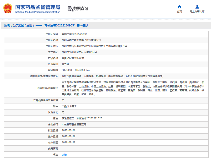Click the document icon beside 境内医疗器械（注册）
This screenshot has width=211, height=159.
tap(5, 25)
